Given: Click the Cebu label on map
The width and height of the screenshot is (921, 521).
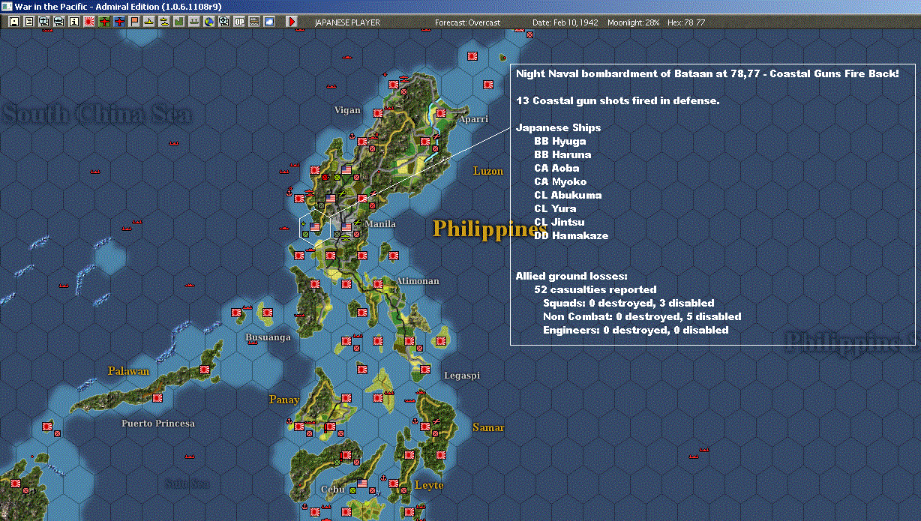Looking at the screenshot, I should 332,489.
